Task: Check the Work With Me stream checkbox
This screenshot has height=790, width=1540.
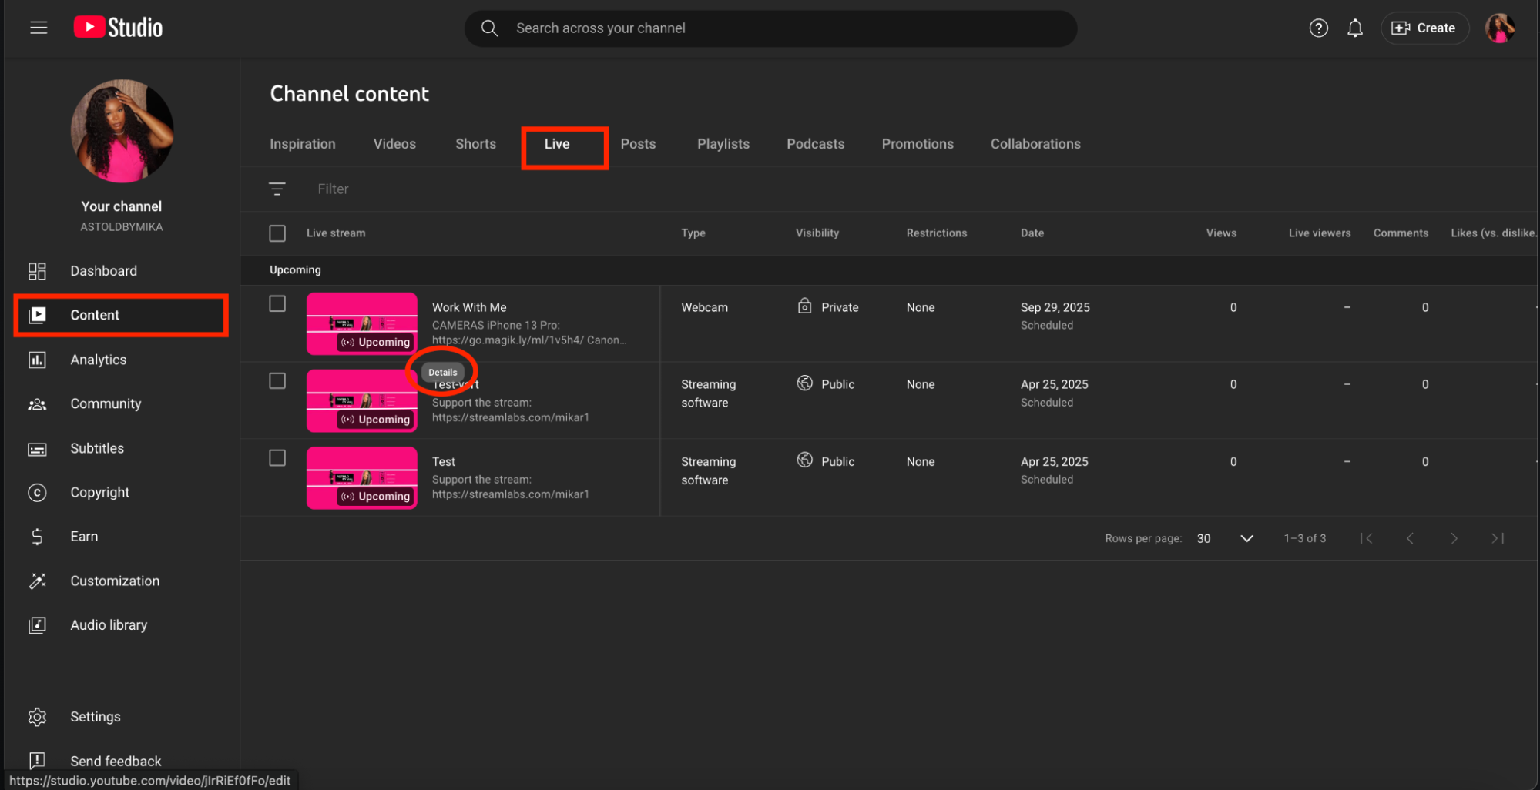Action: (x=277, y=304)
